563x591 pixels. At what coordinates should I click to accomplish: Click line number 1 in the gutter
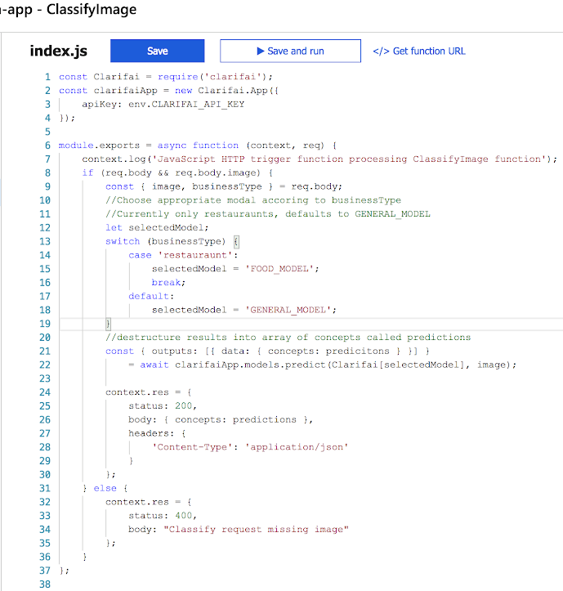[47, 77]
